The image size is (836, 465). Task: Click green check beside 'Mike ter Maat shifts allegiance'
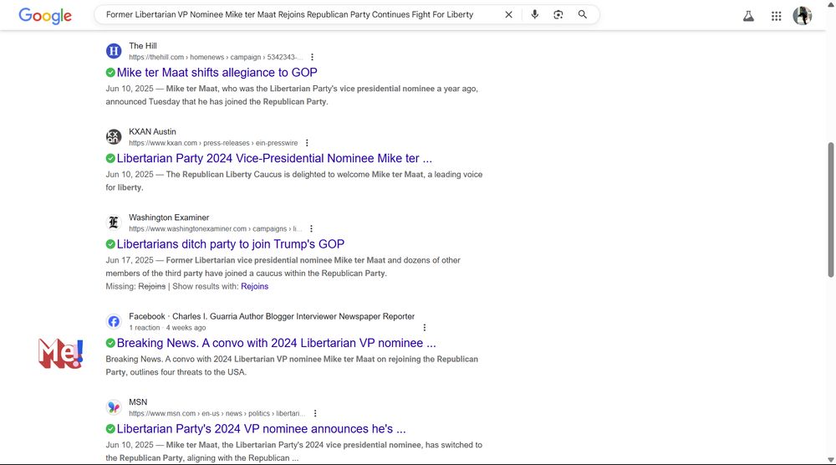pos(110,73)
